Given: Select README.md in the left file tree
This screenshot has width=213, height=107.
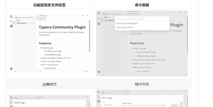Looking at the screenshot, I should point(22,23).
